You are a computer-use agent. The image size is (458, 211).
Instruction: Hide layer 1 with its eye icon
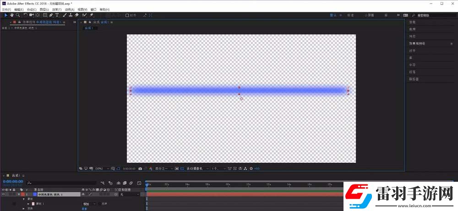click(x=4, y=194)
